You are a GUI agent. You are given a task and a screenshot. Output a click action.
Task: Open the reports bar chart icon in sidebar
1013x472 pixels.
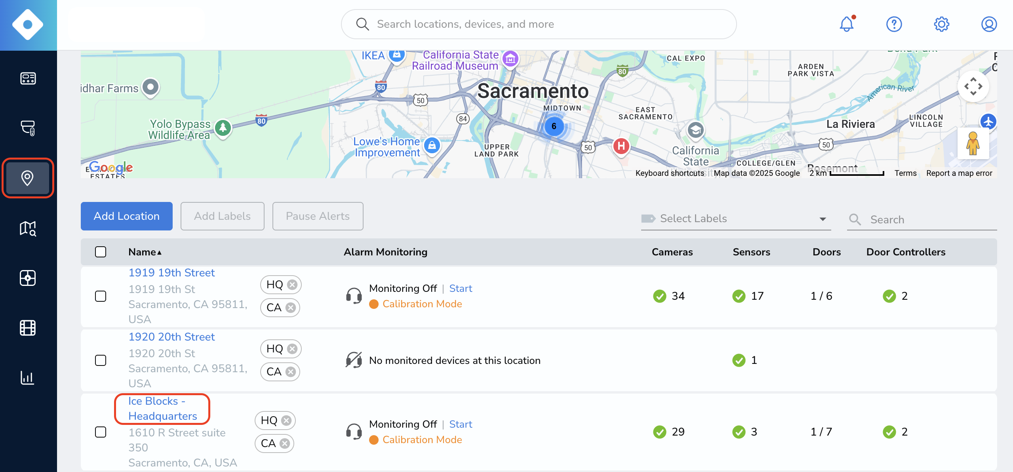point(28,378)
